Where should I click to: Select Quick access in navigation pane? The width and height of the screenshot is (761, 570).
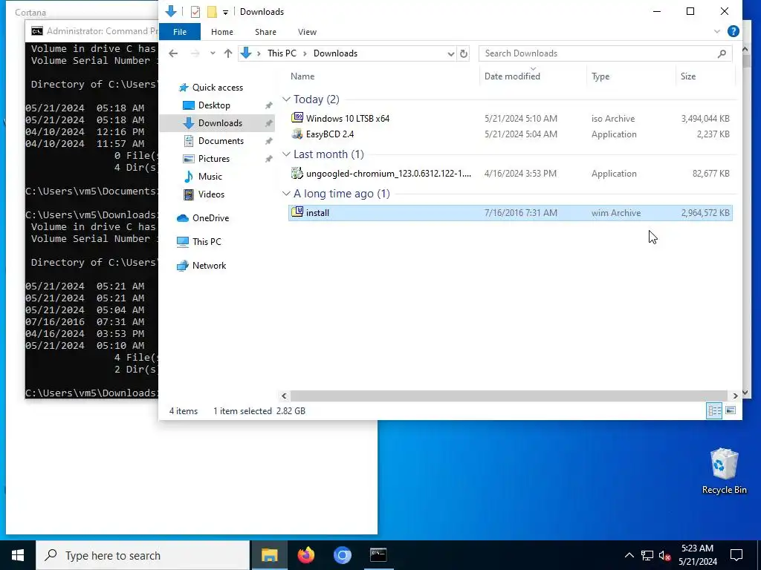coord(218,88)
